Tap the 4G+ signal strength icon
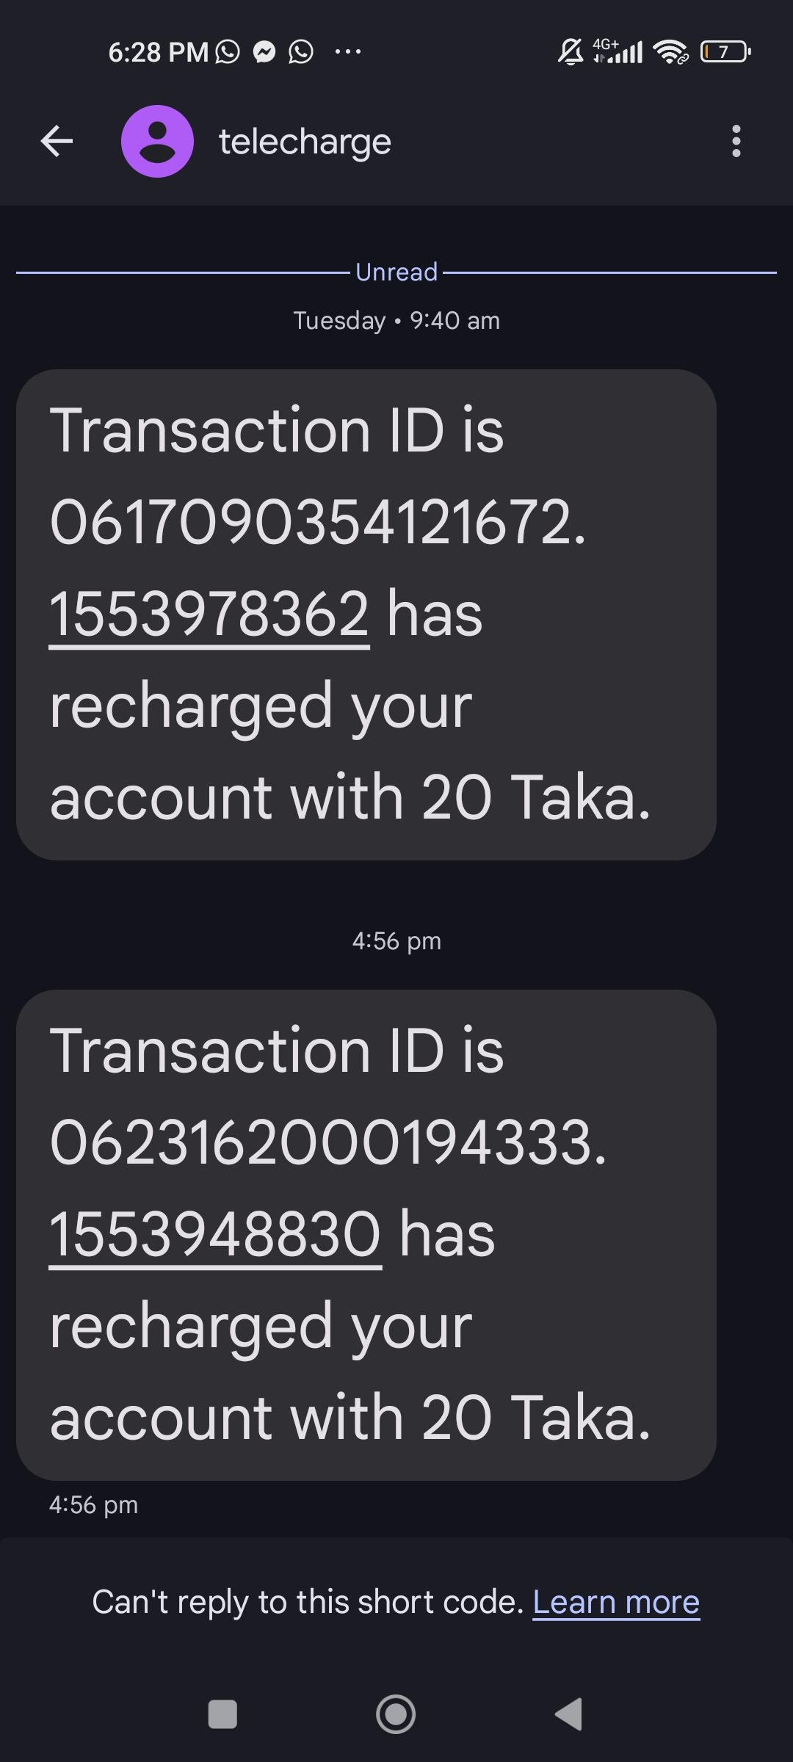793x1762 pixels. click(618, 51)
